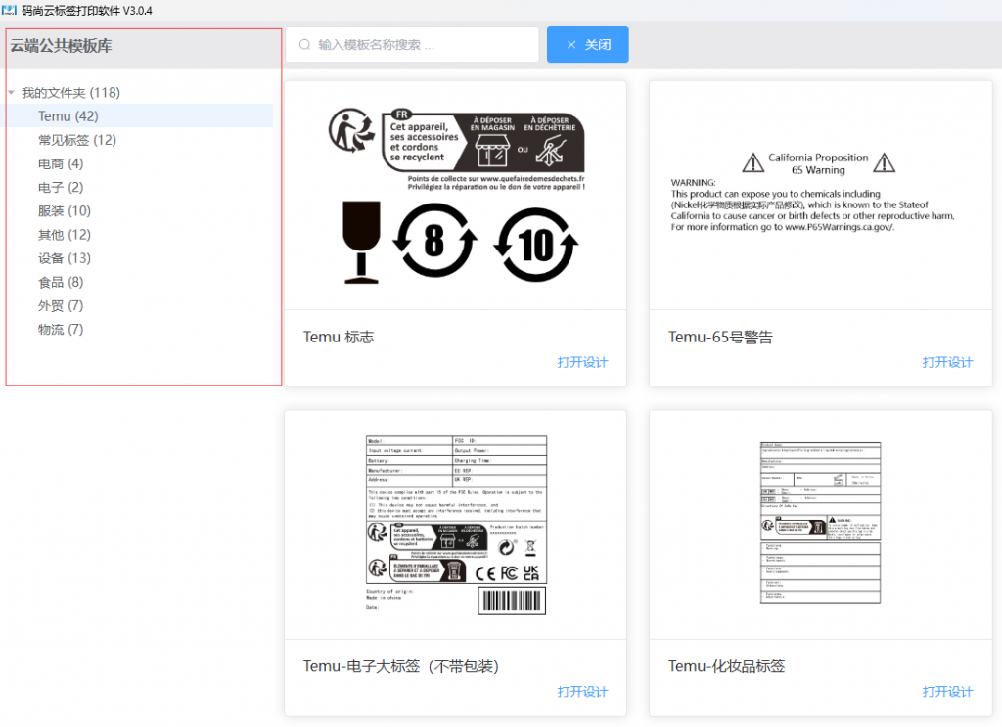Click 打开设计 for Temu-化妆品标签 template
Screen dimensions: 1002x727
coord(947,691)
